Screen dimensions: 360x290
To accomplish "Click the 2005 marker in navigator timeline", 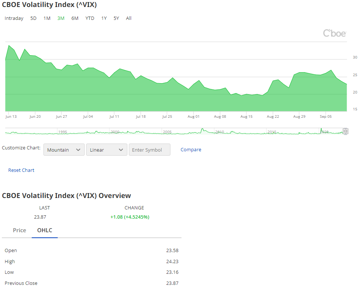I will (x=167, y=132).
